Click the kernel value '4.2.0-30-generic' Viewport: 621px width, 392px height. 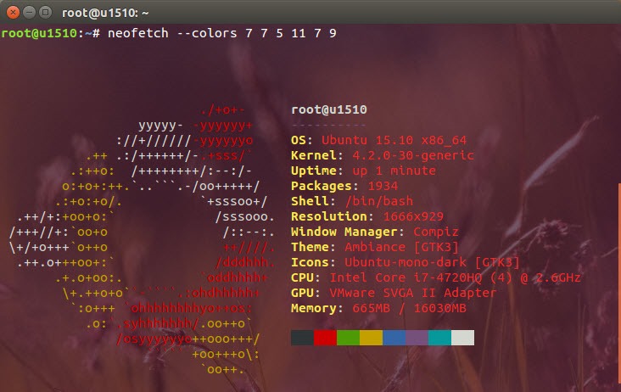pos(413,155)
